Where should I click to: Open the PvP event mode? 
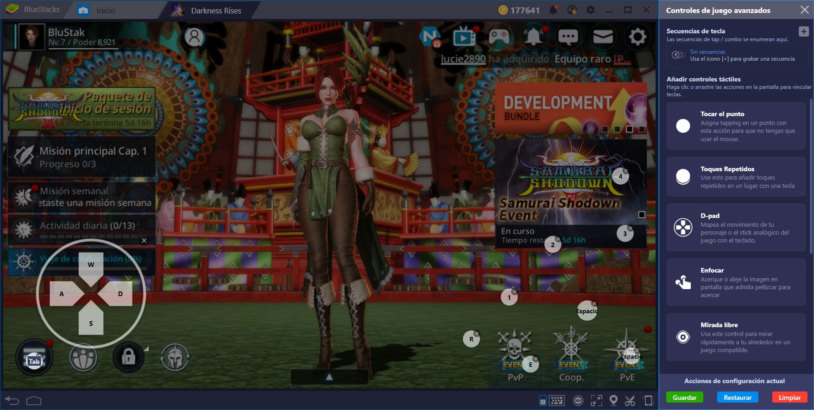tap(515, 356)
